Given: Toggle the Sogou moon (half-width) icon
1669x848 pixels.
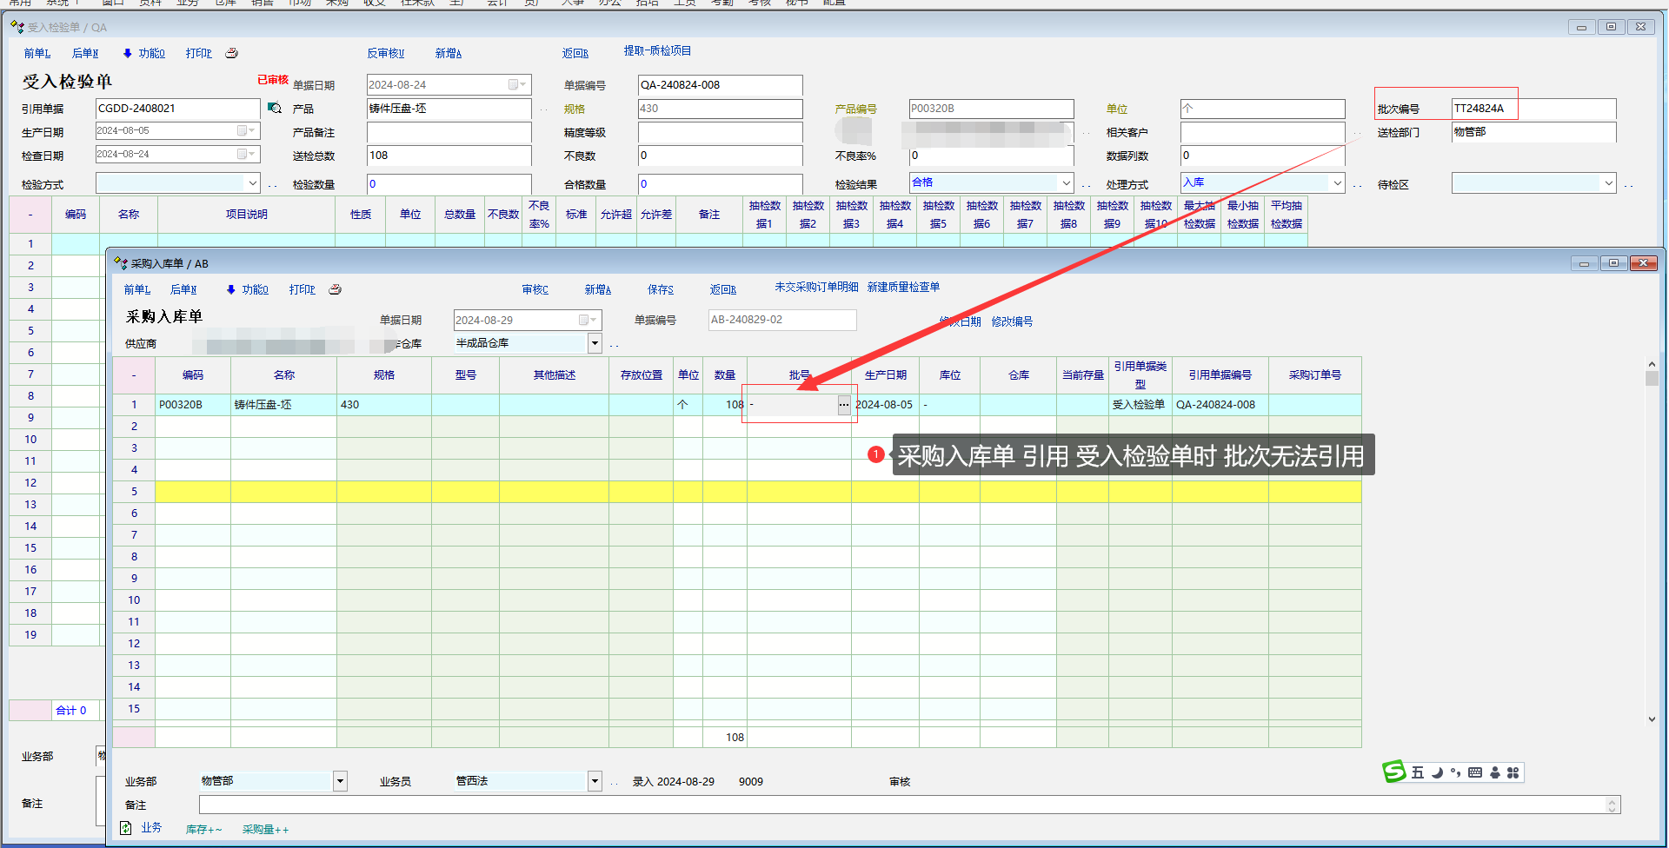Looking at the screenshot, I should coord(1437,772).
